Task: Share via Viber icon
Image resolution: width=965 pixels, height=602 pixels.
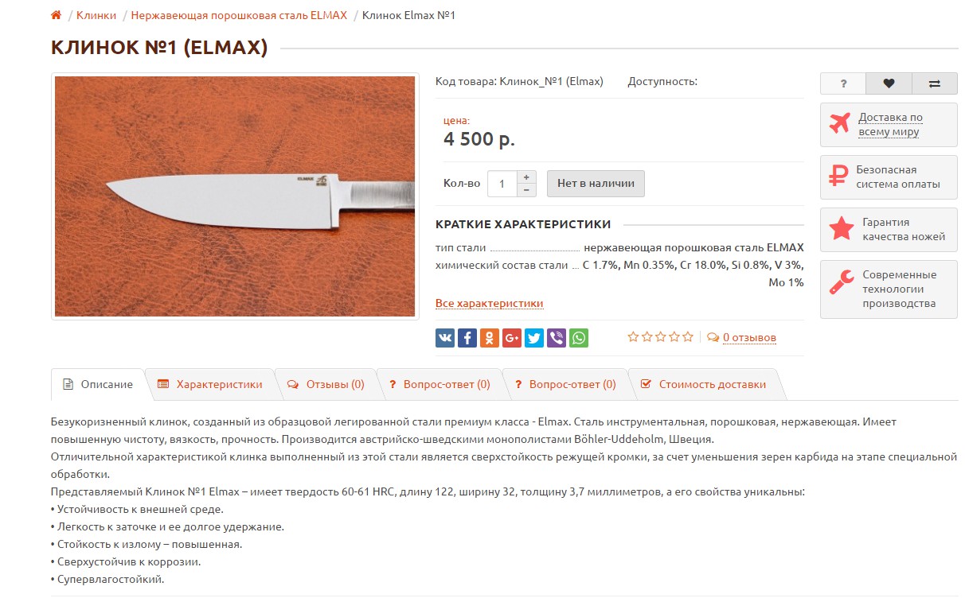Action: tap(557, 338)
